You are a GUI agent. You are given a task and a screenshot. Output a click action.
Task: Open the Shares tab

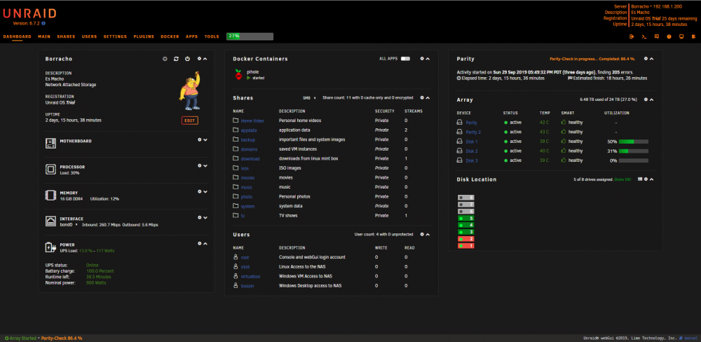coord(66,36)
